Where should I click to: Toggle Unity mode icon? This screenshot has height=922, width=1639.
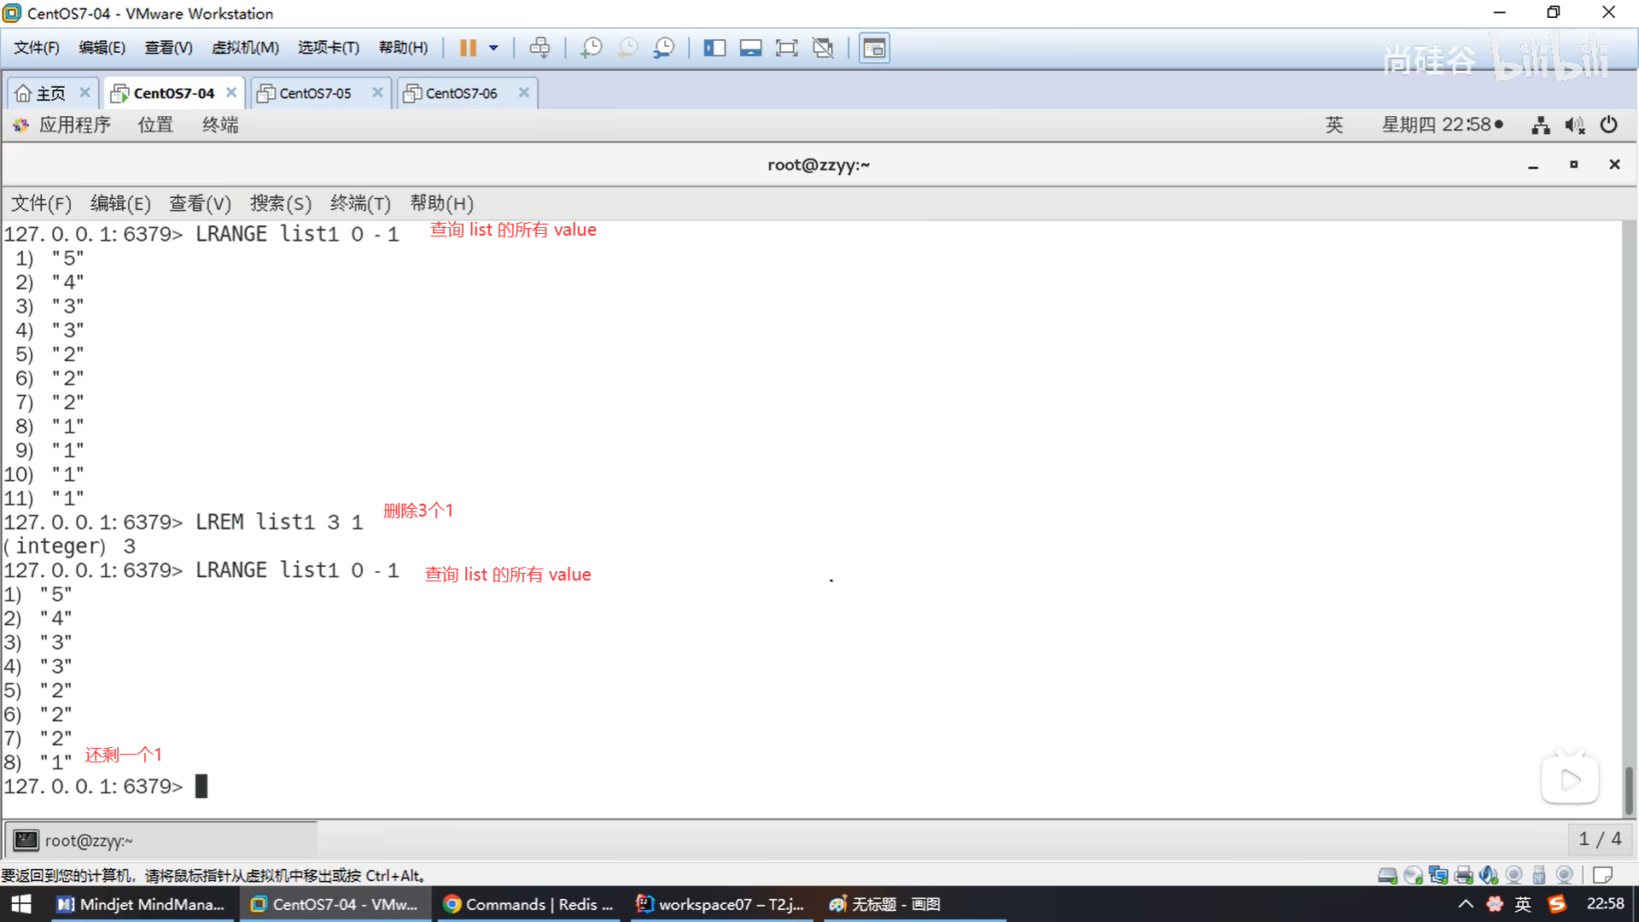click(x=823, y=48)
